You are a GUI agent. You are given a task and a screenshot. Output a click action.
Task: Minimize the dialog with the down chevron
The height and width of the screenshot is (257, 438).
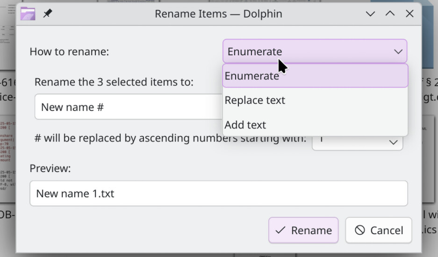370,14
